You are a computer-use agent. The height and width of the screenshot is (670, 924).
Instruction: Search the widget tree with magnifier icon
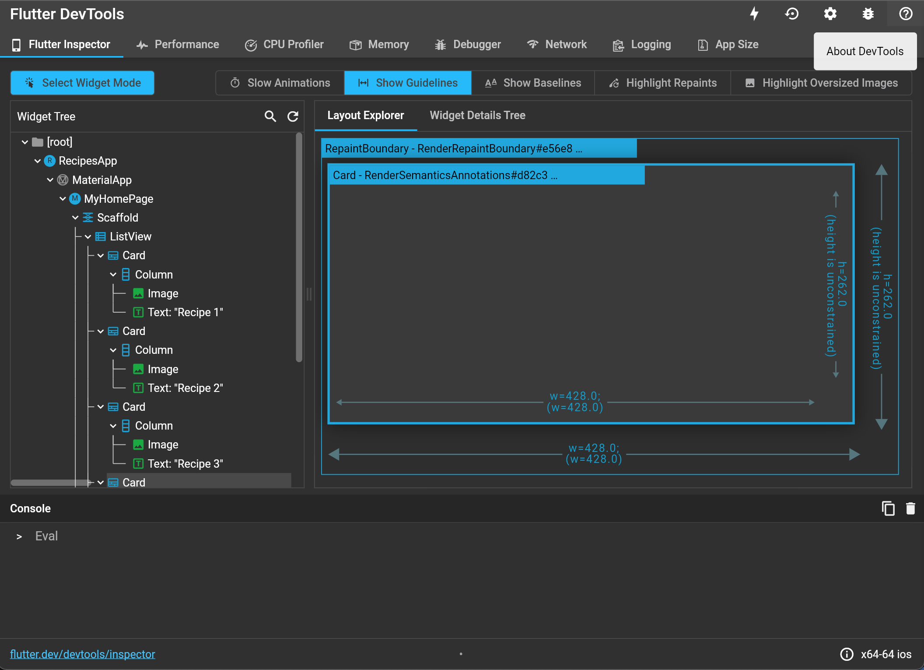[x=270, y=116]
